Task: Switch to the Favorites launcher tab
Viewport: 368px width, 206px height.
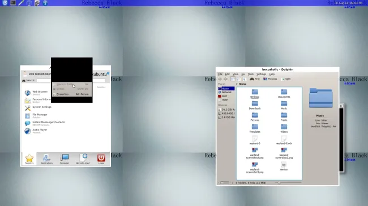Action: coord(29,159)
